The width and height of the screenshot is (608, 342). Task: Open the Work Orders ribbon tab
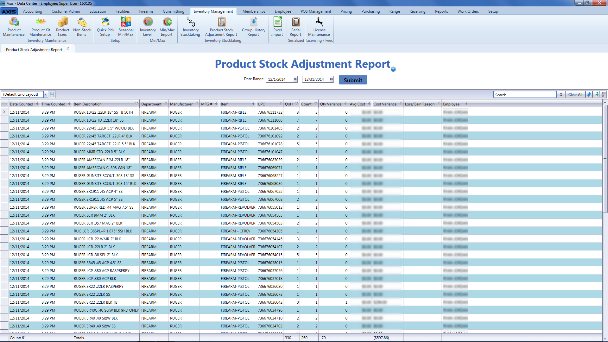[x=468, y=11]
